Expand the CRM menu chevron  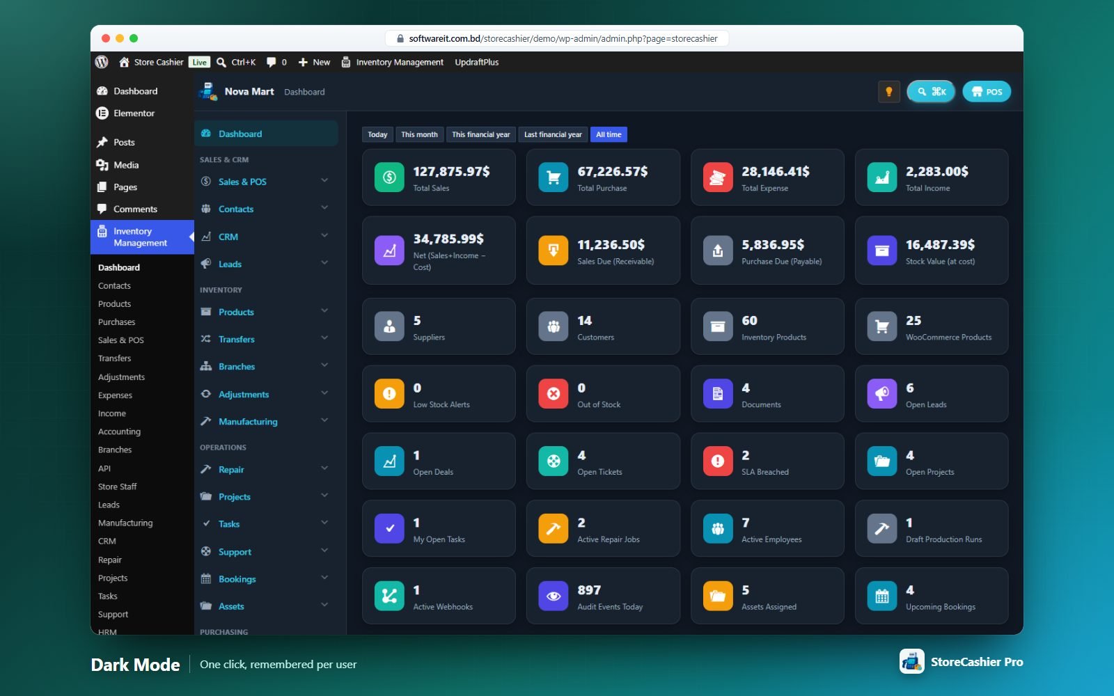[x=324, y=235]
